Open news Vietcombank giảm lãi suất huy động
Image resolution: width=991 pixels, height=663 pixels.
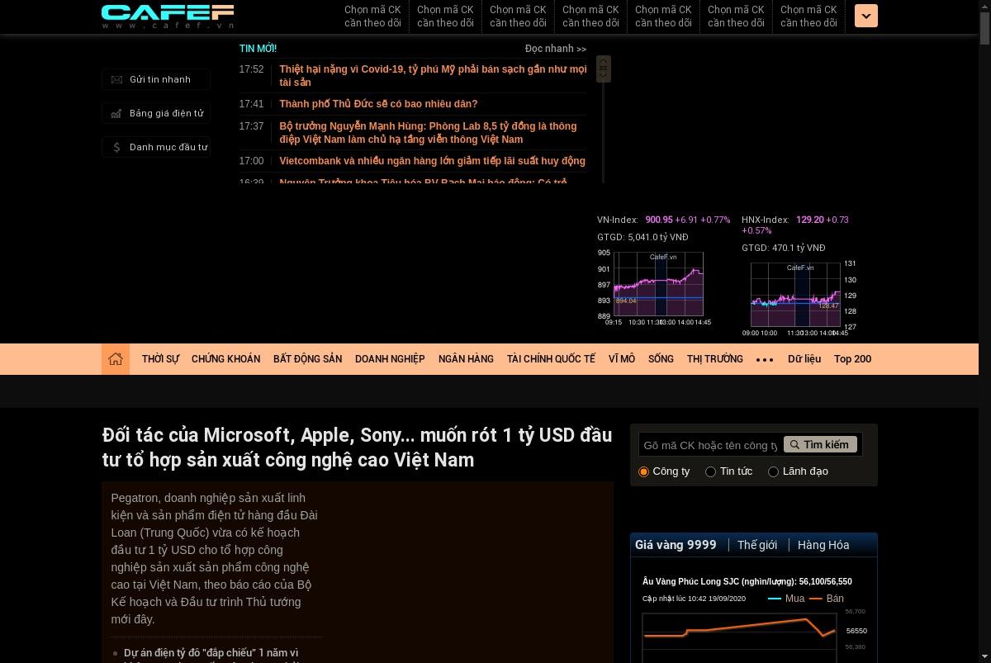coord(432,161)
